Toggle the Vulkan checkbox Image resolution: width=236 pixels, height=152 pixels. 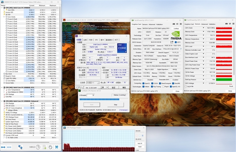click(x=143, y=86)
